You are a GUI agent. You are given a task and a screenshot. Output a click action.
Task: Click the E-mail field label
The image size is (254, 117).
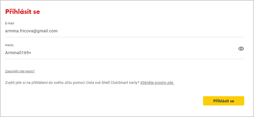click(x=10, y=24)
